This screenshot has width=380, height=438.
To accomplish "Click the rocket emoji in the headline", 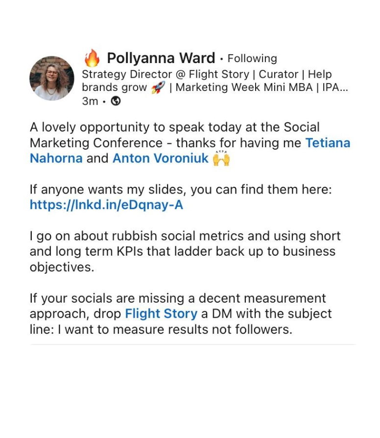I will [x=158, y=88].
